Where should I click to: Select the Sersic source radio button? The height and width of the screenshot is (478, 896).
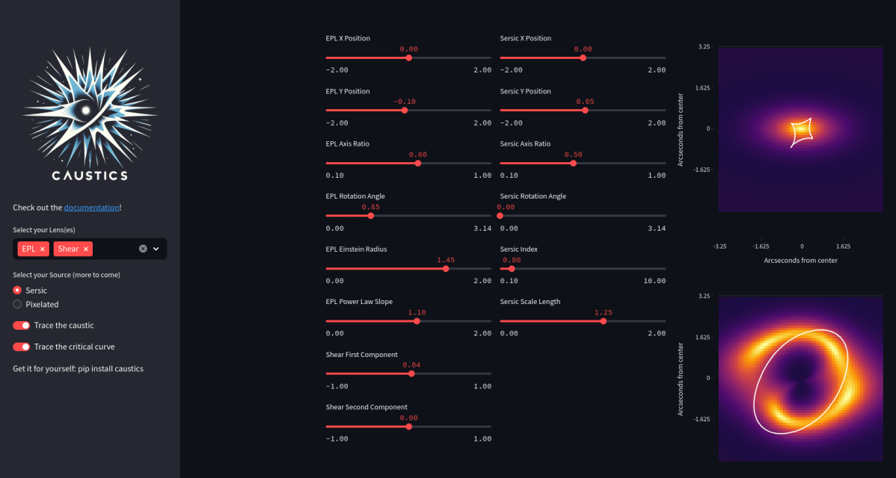point(17,290)
